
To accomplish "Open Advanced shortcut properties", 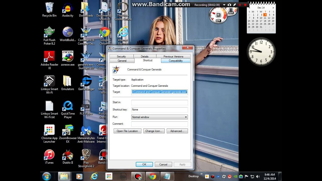I will tap(177, 131).
